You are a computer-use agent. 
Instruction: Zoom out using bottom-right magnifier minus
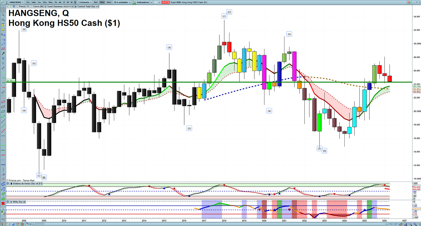coord(410,224)
